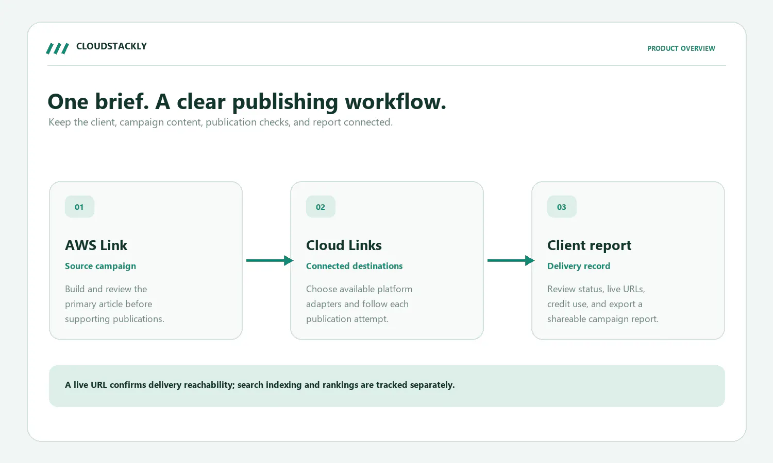Click the description 'Review status, live URLs'
The height and width of the screenshot is (463, 773).
(x=603, y=304)
